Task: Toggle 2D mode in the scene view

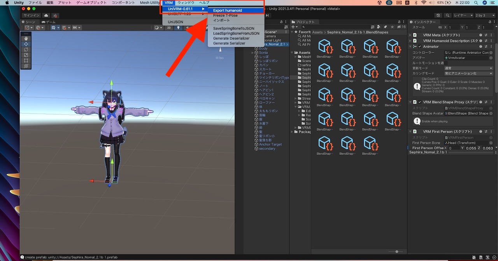Action: pyautogui.click(x=169, y=28)
